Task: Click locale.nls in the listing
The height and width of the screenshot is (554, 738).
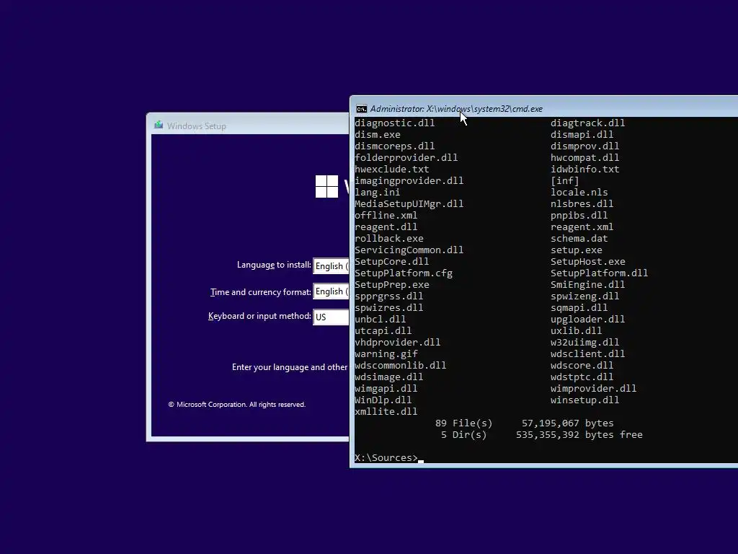Action: click(579, 192)
